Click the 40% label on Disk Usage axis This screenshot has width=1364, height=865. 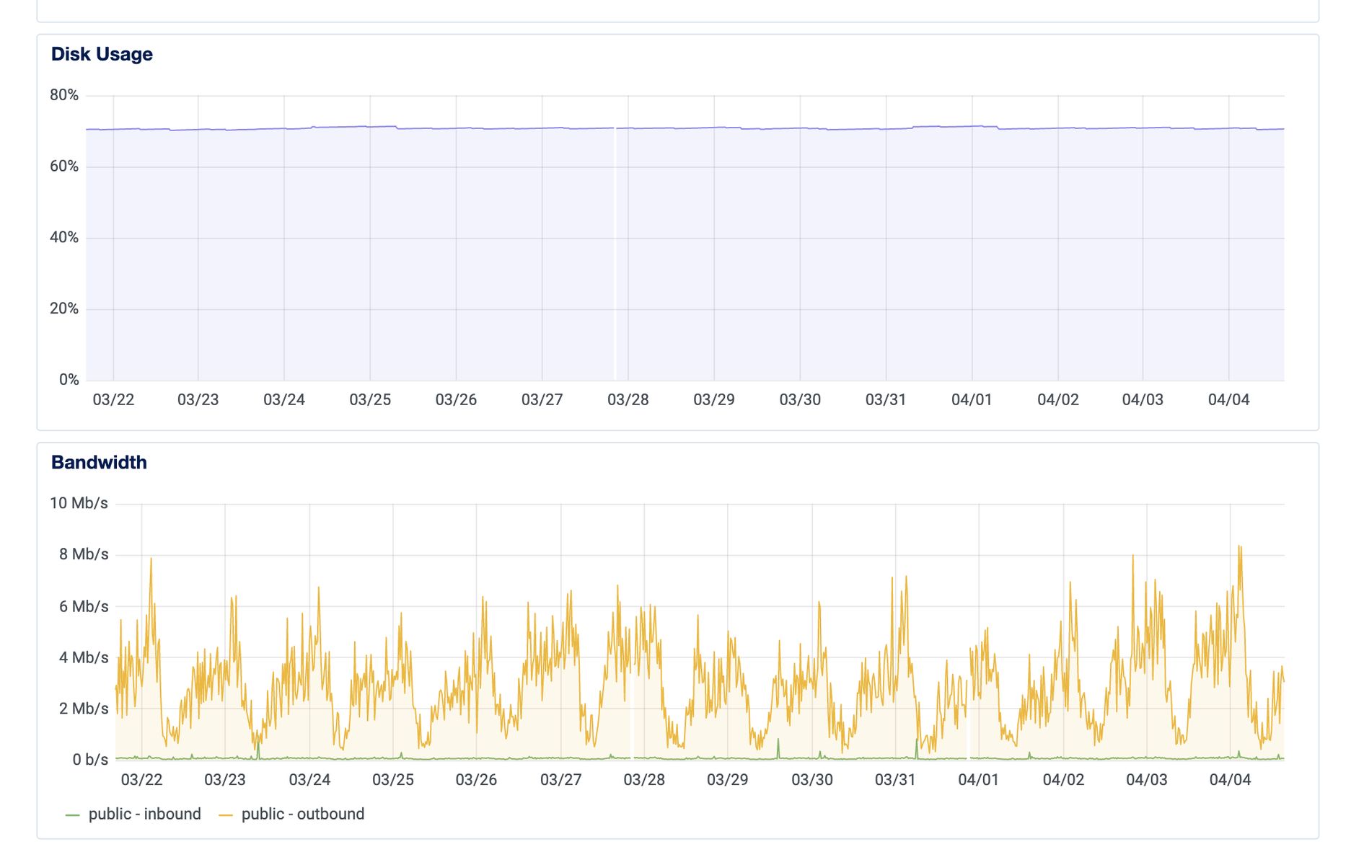(64, 238)
